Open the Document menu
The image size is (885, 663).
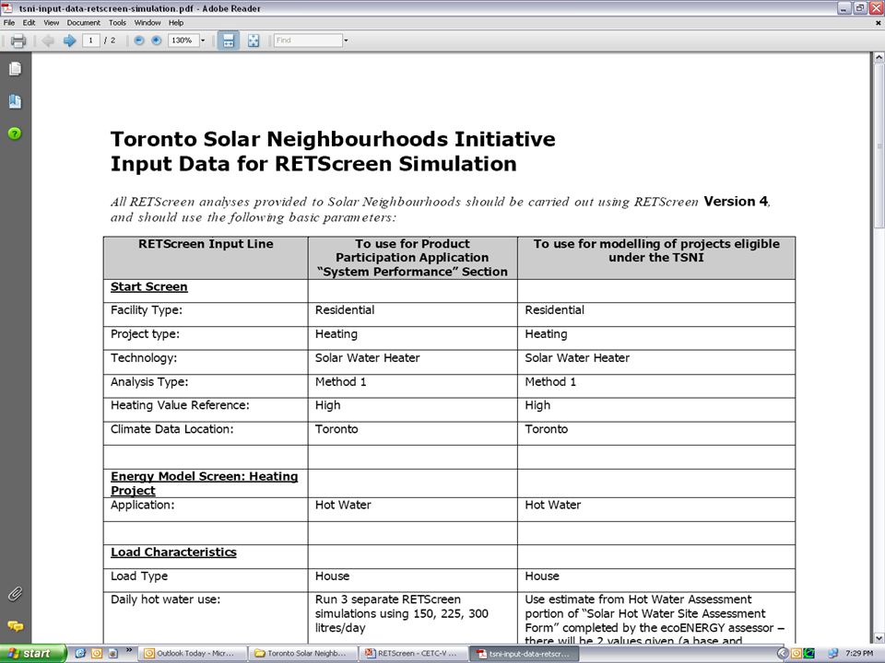click(84, 23)
